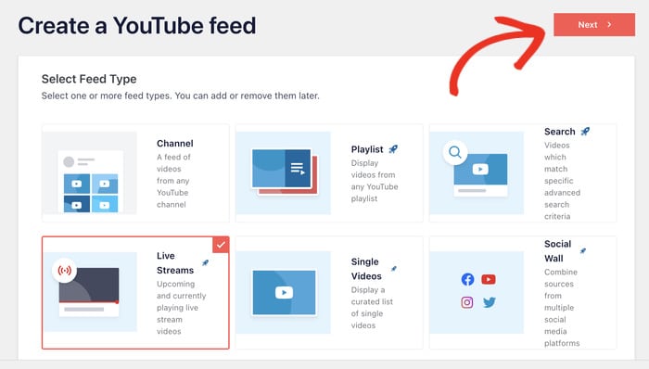Click the rocket icon beside Live Streams

[205, 262]
